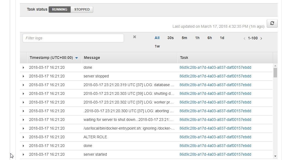Select the All time range filter

[157, 38]
